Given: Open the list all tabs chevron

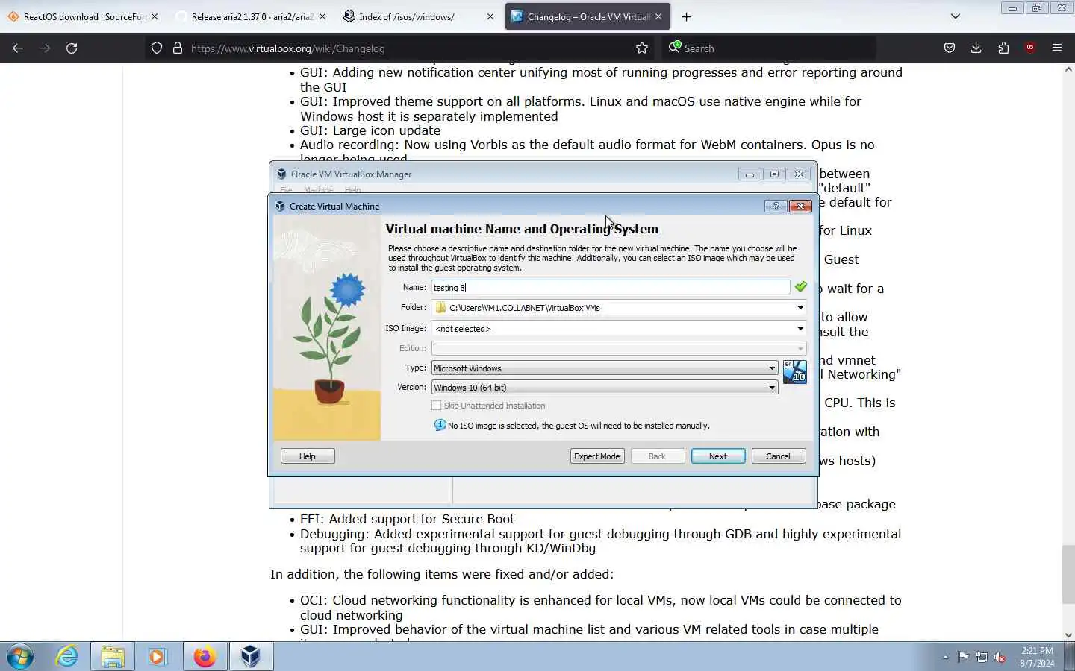Looking at the screenshot, I should point(955,16).
